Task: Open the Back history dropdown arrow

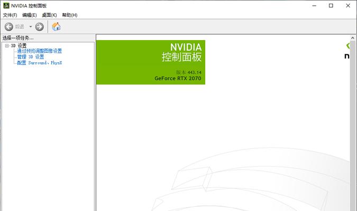Action: [31, 27]
